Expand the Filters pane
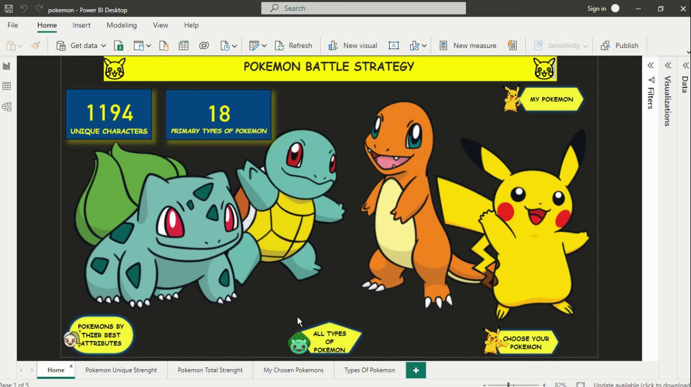691x387 pixels. (x=651, y=65)
